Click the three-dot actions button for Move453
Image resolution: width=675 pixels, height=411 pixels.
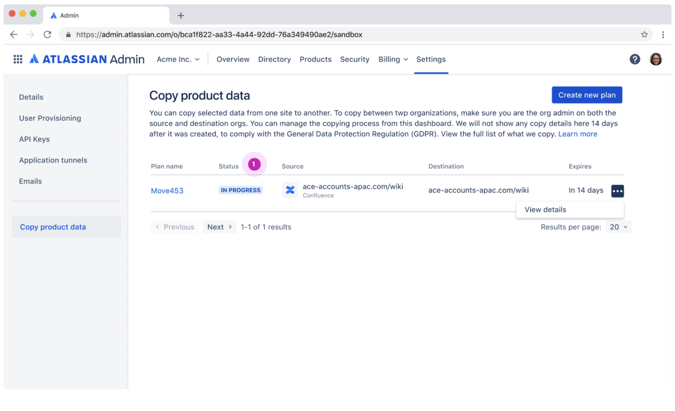click(x=617, y=191)
